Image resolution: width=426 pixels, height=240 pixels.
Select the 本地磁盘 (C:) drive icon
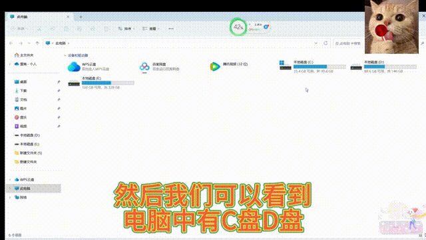(286, 65)
